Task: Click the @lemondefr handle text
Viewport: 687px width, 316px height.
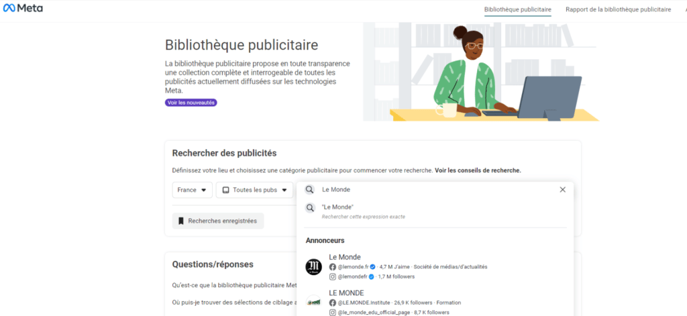Action: pos(352,276)
